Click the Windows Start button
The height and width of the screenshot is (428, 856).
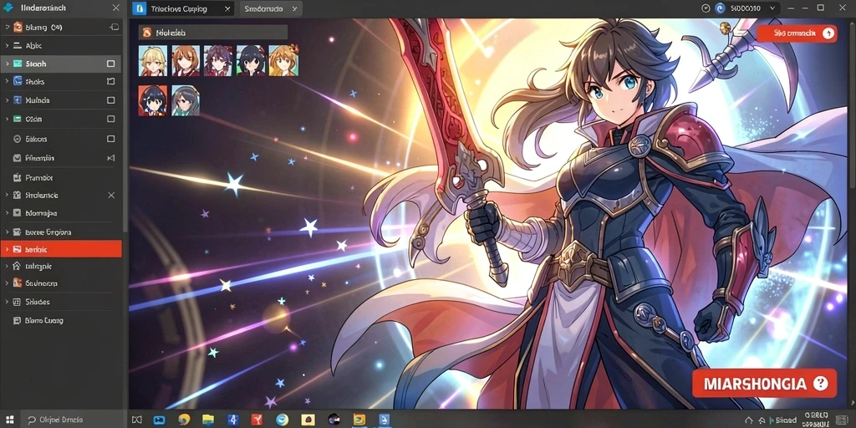click(x=10, y=420)
